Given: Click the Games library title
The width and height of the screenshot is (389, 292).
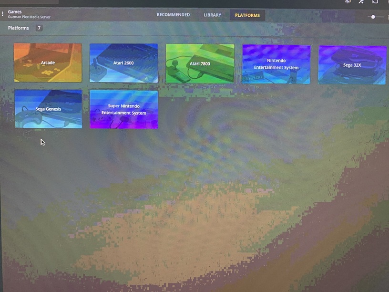Looking at the screenshot, I should point(15,11).
